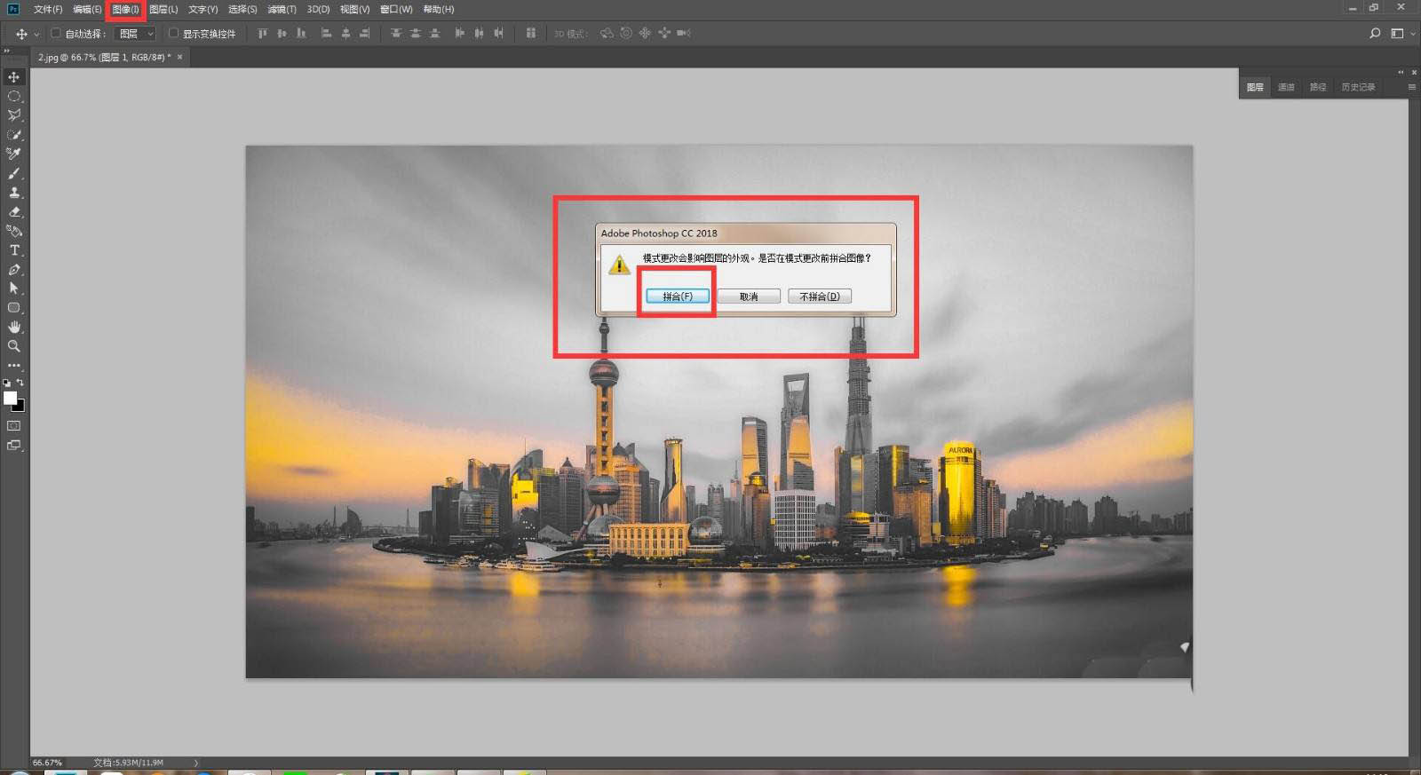Click the 拼合(F) button
The height and width of the screenshot is (775, 1421).
(677, 297)
